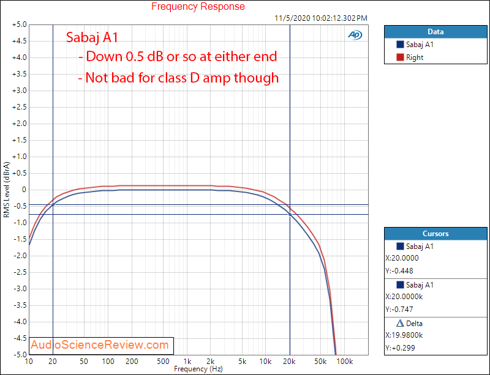Viewport: 490px width, 375px height.
Task: Click the RMS Level (dBrA) axis label
Action: pos(6,190)
